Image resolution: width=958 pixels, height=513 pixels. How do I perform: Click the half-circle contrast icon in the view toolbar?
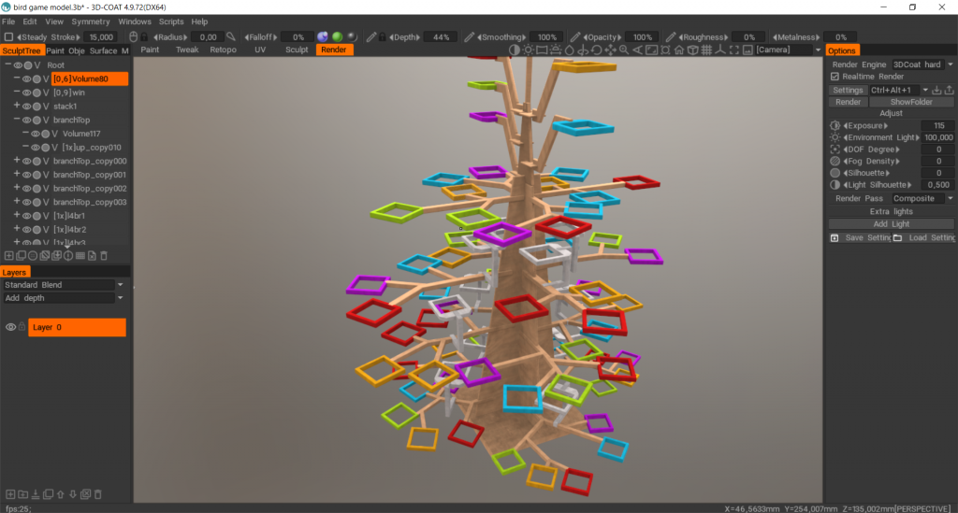pyautogui.click(x=515, y=50)
